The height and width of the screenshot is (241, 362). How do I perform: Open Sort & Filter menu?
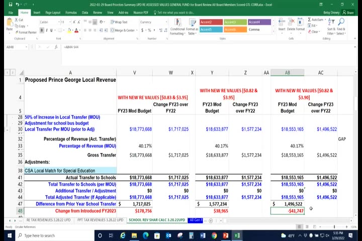pyautogui.click(x=331, y=27)
